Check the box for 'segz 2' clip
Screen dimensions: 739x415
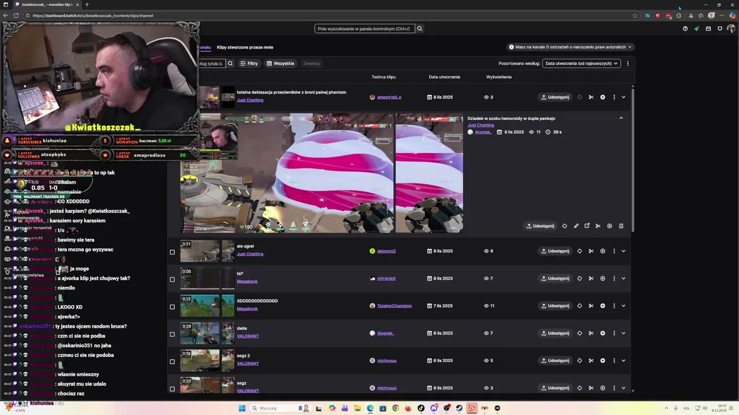pyautogui.click(x=172, y=361)
